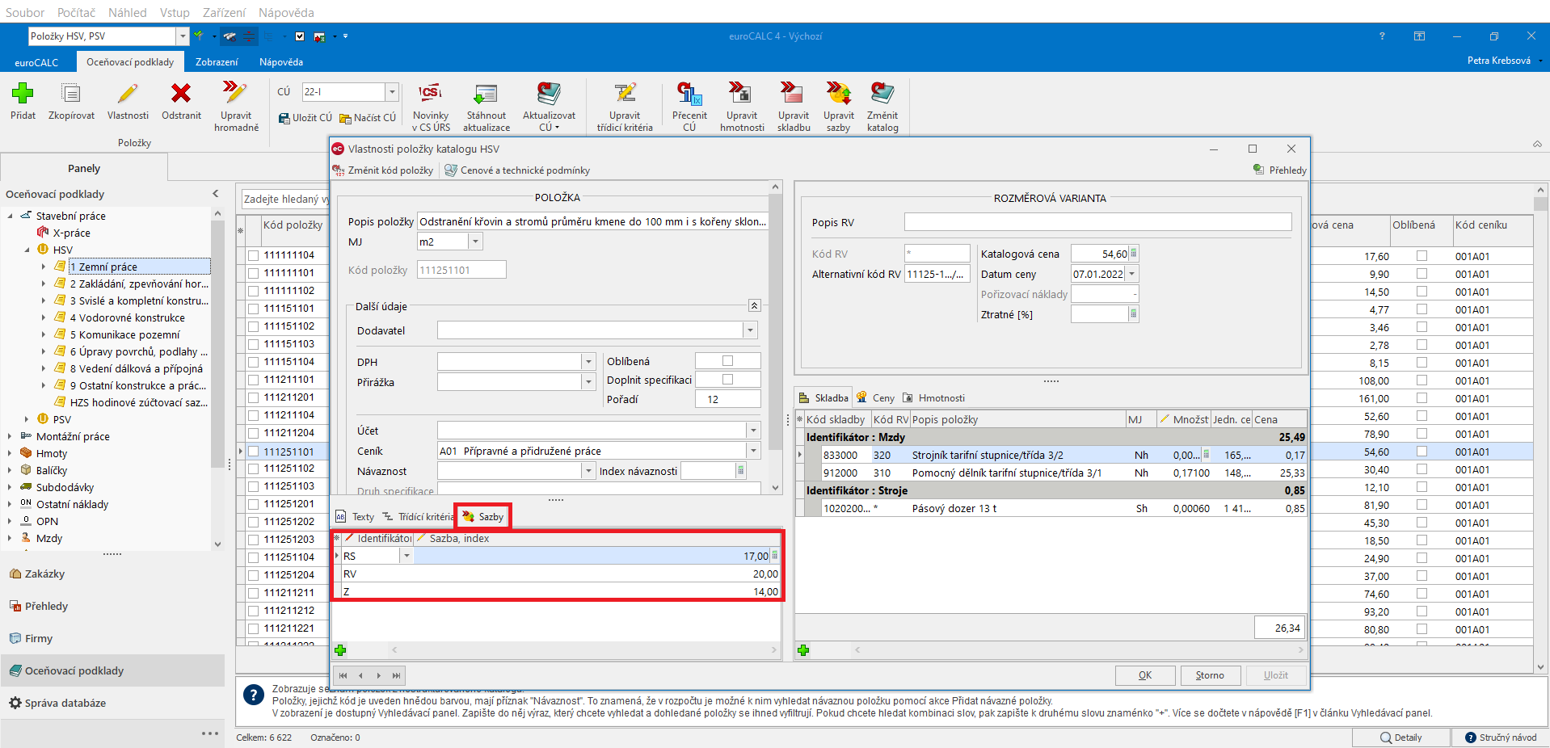
Task: Toggle Oblíbená checkbox in 54,60 price row
Action: tap(1422, 452)
